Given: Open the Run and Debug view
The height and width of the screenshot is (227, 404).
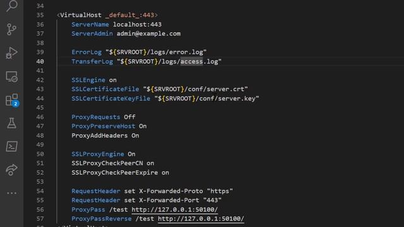Looking at the screenshot, I should [x=11, y=53].
